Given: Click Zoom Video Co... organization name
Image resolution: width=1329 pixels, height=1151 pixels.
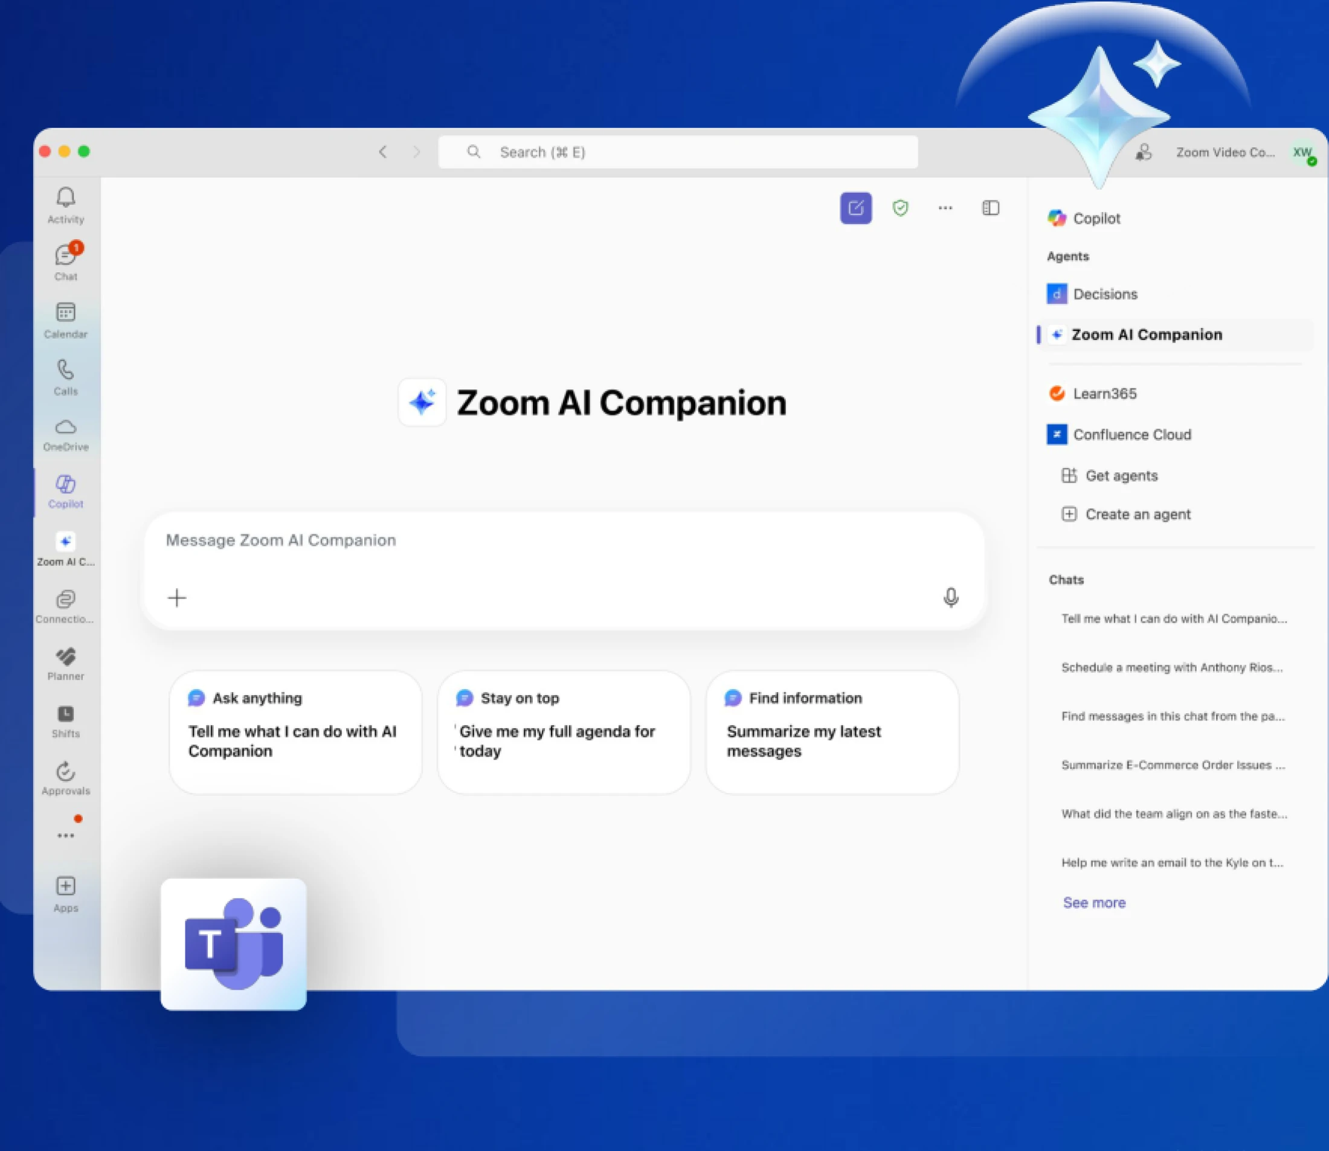Looking at the screenshot, I should coord(1226,152).
